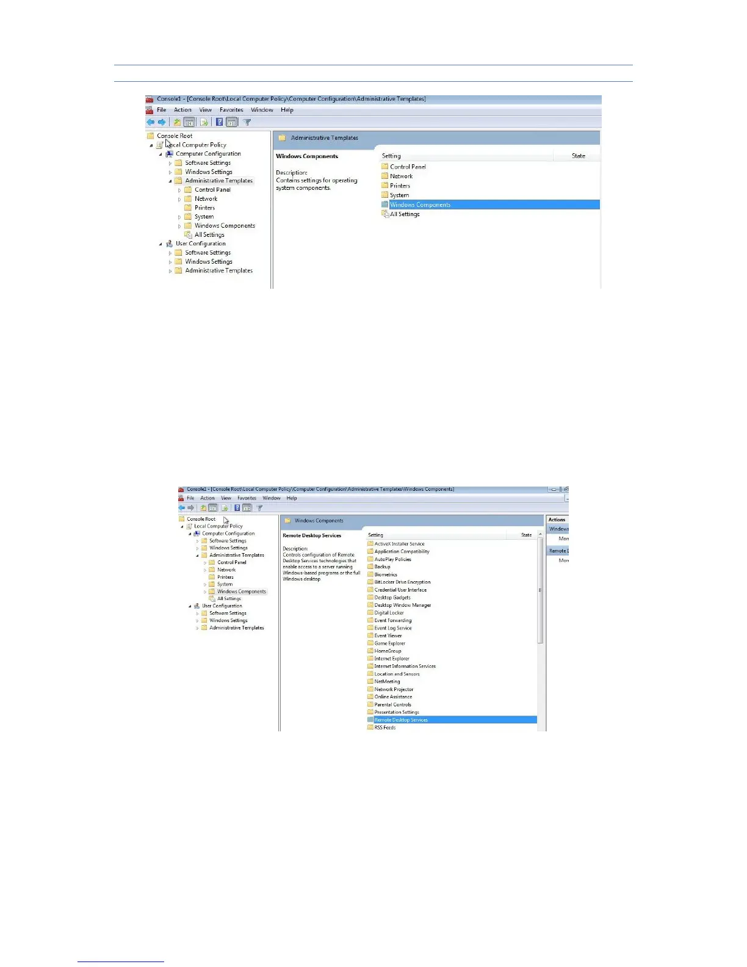Collapse Local Computer Policy node, Windows Components console
Image resolution: width=747 pixels, height=967 pixels.
pos(182,526)
